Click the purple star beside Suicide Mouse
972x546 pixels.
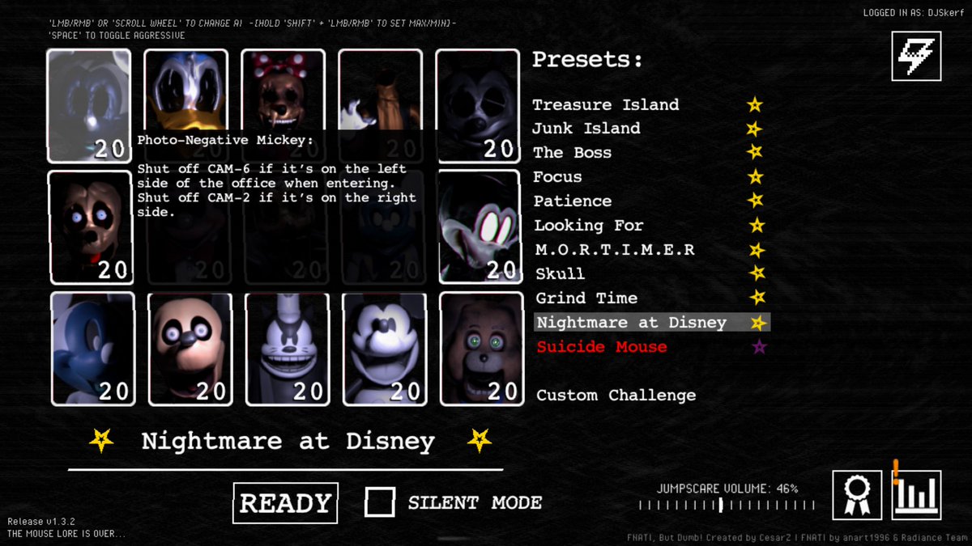[759, 347]
